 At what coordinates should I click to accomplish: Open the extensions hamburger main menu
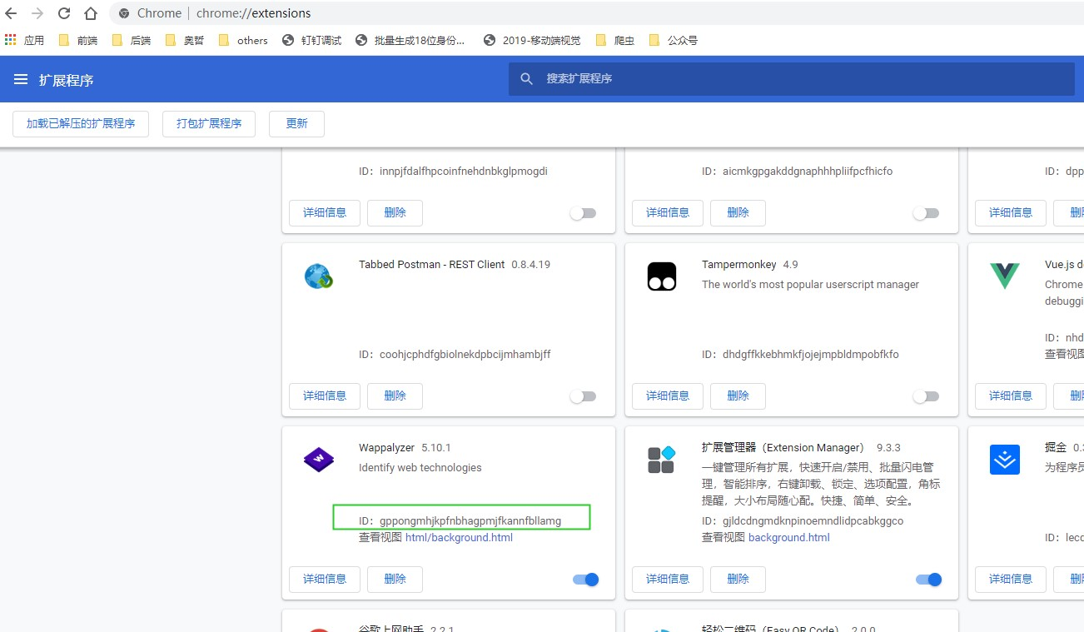[x=21, y=79]
